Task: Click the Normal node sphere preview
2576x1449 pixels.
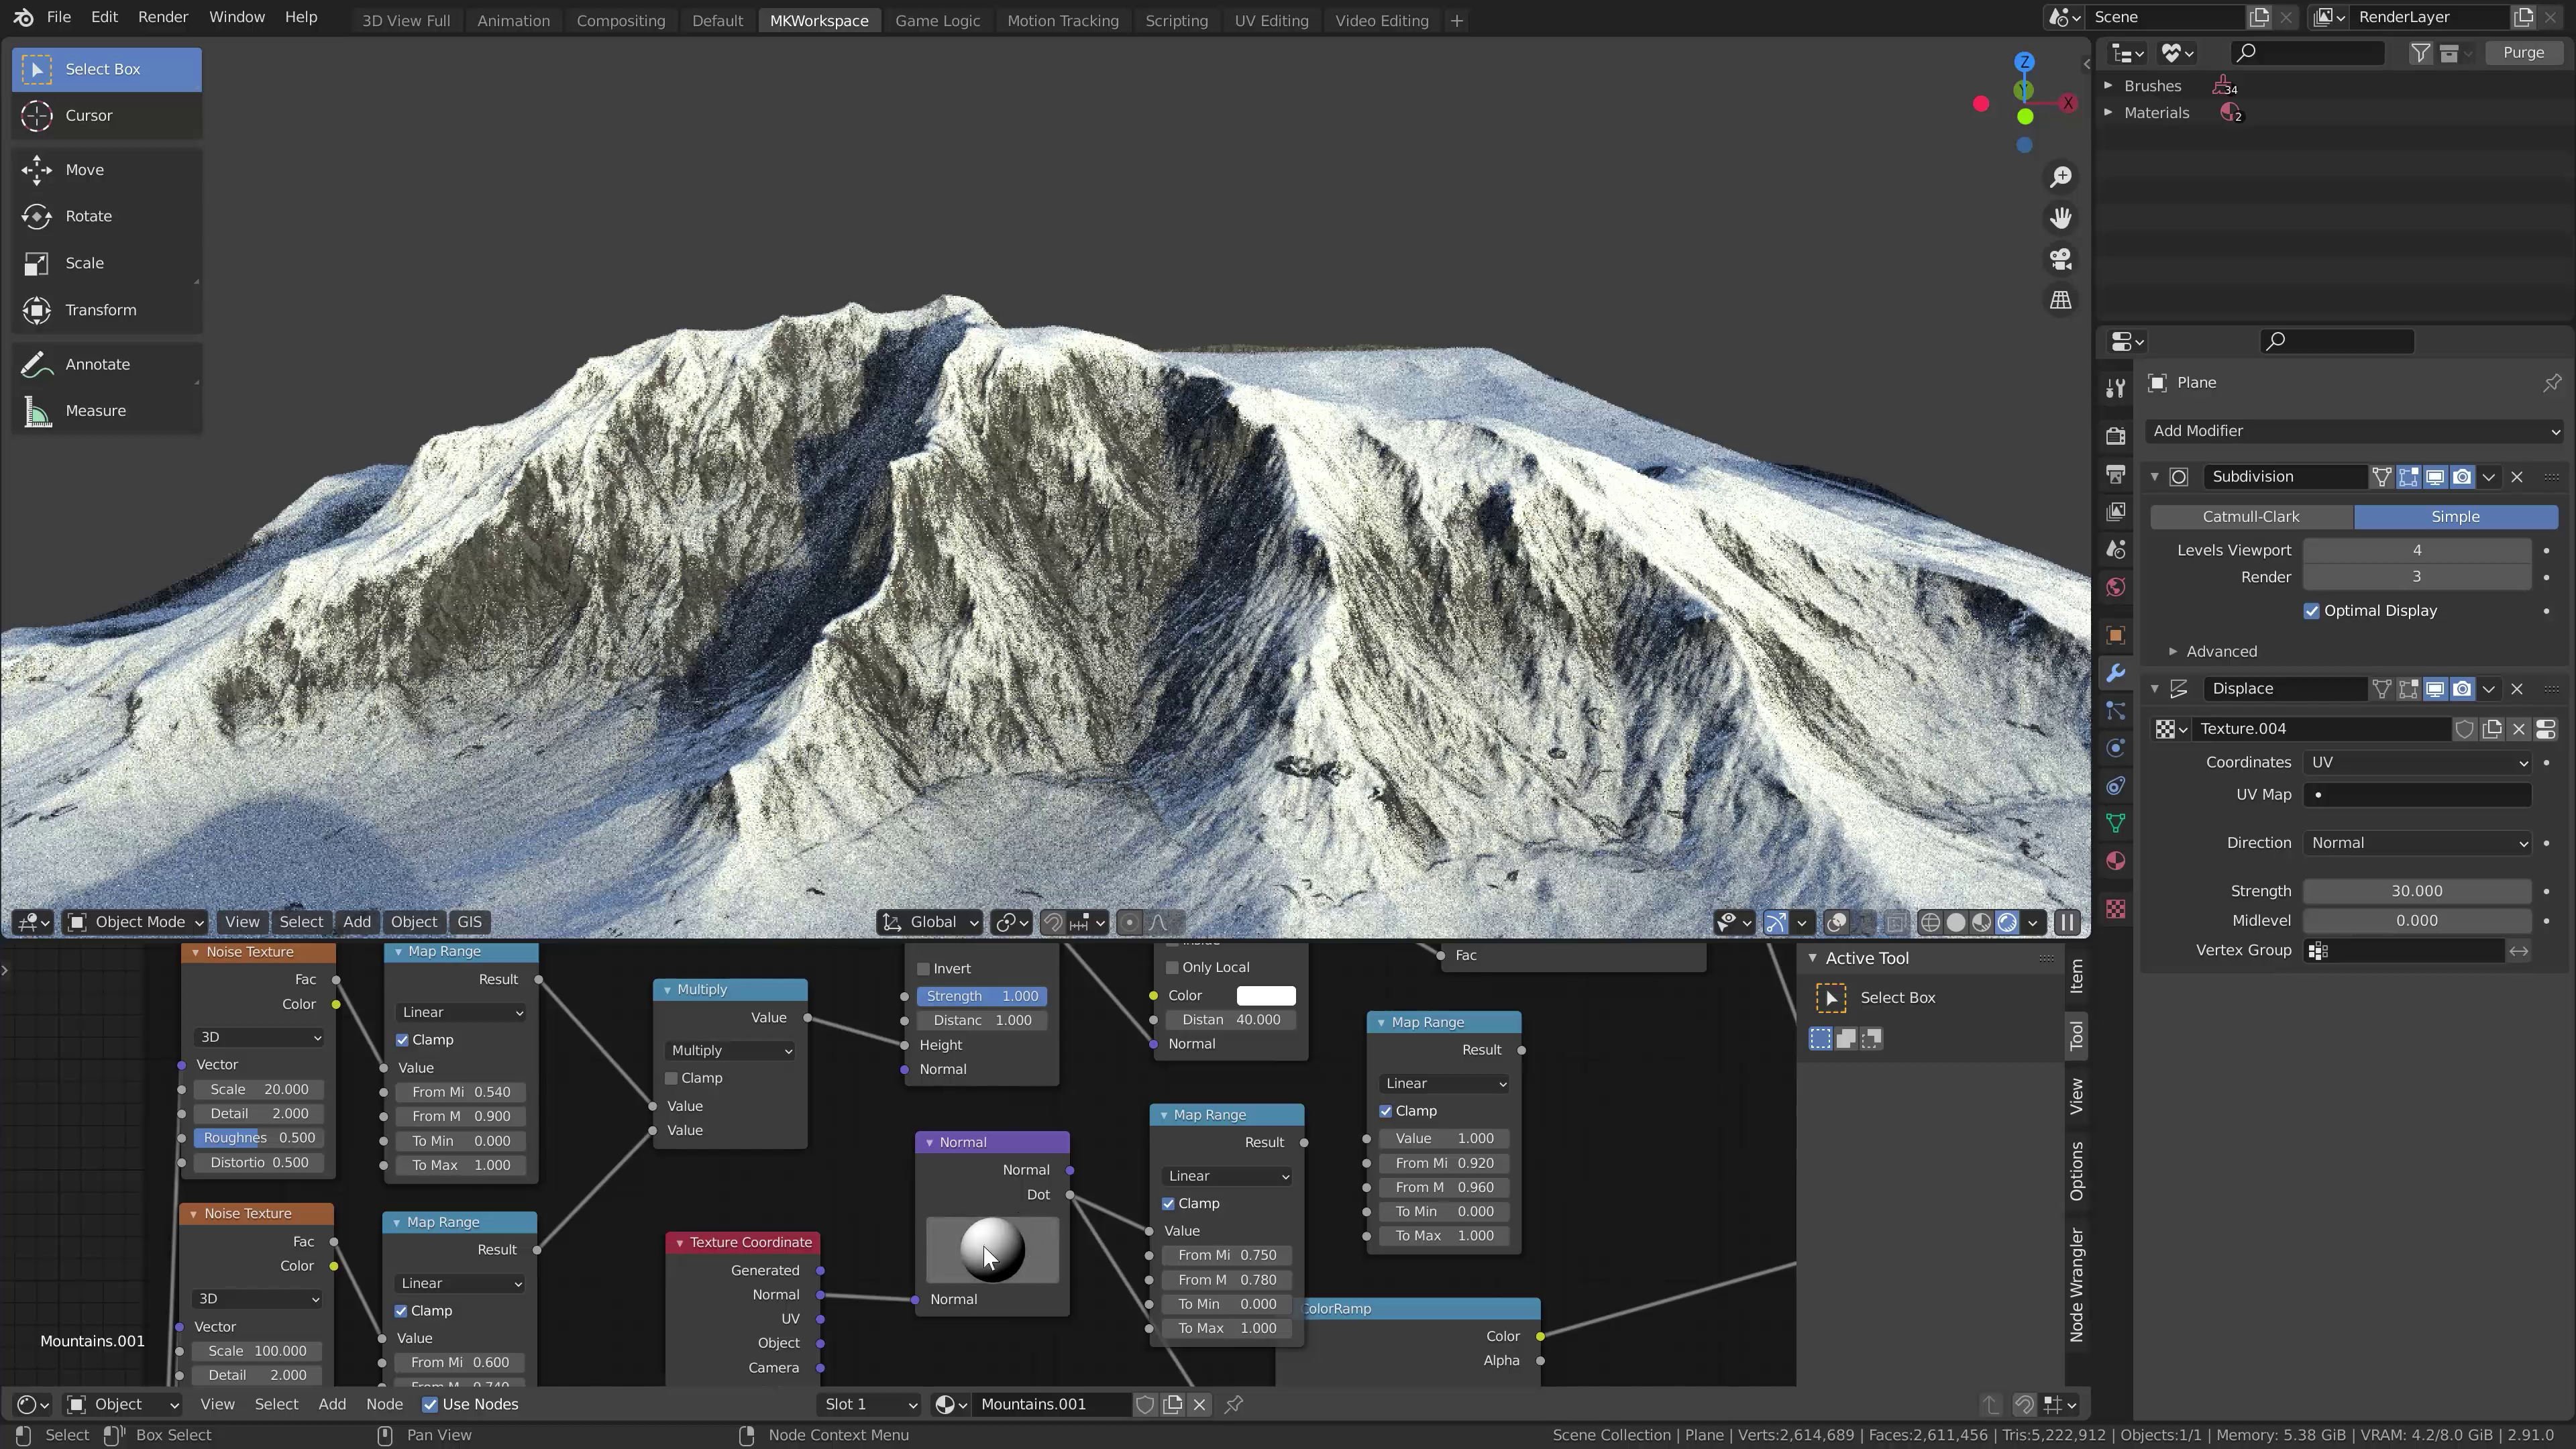Action: pyautogui.click(x=992, y=1250)
